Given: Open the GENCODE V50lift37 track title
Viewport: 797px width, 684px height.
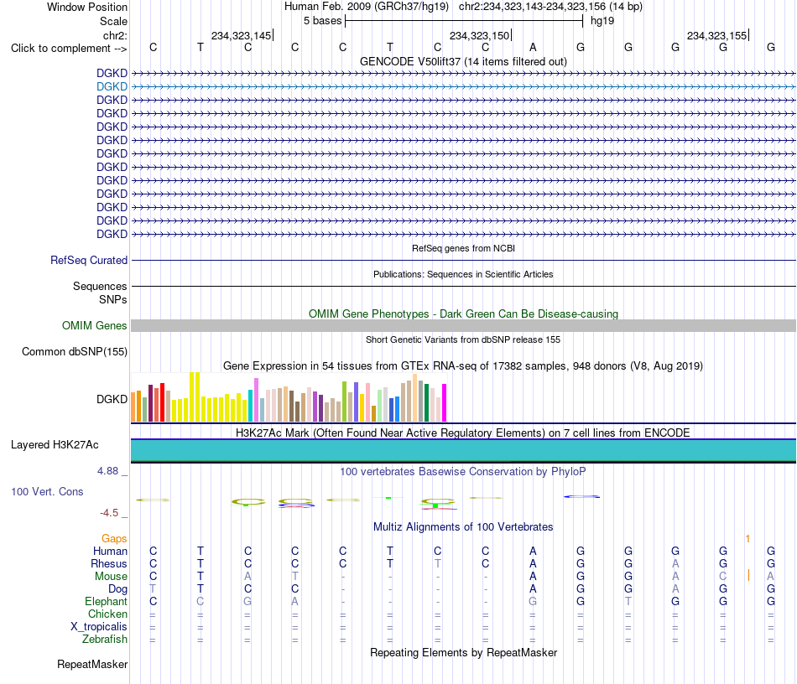Looking at the screenshot, I should (x=463, y=61).
